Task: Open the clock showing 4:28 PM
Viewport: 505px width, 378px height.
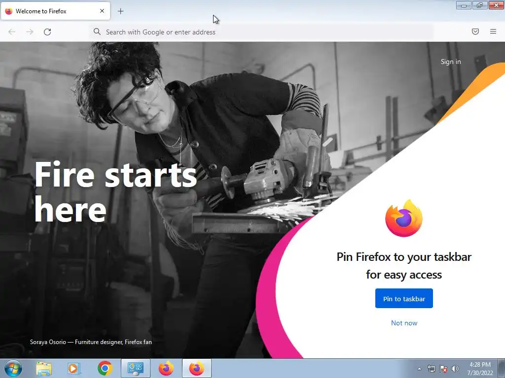Action: (480, 369)
